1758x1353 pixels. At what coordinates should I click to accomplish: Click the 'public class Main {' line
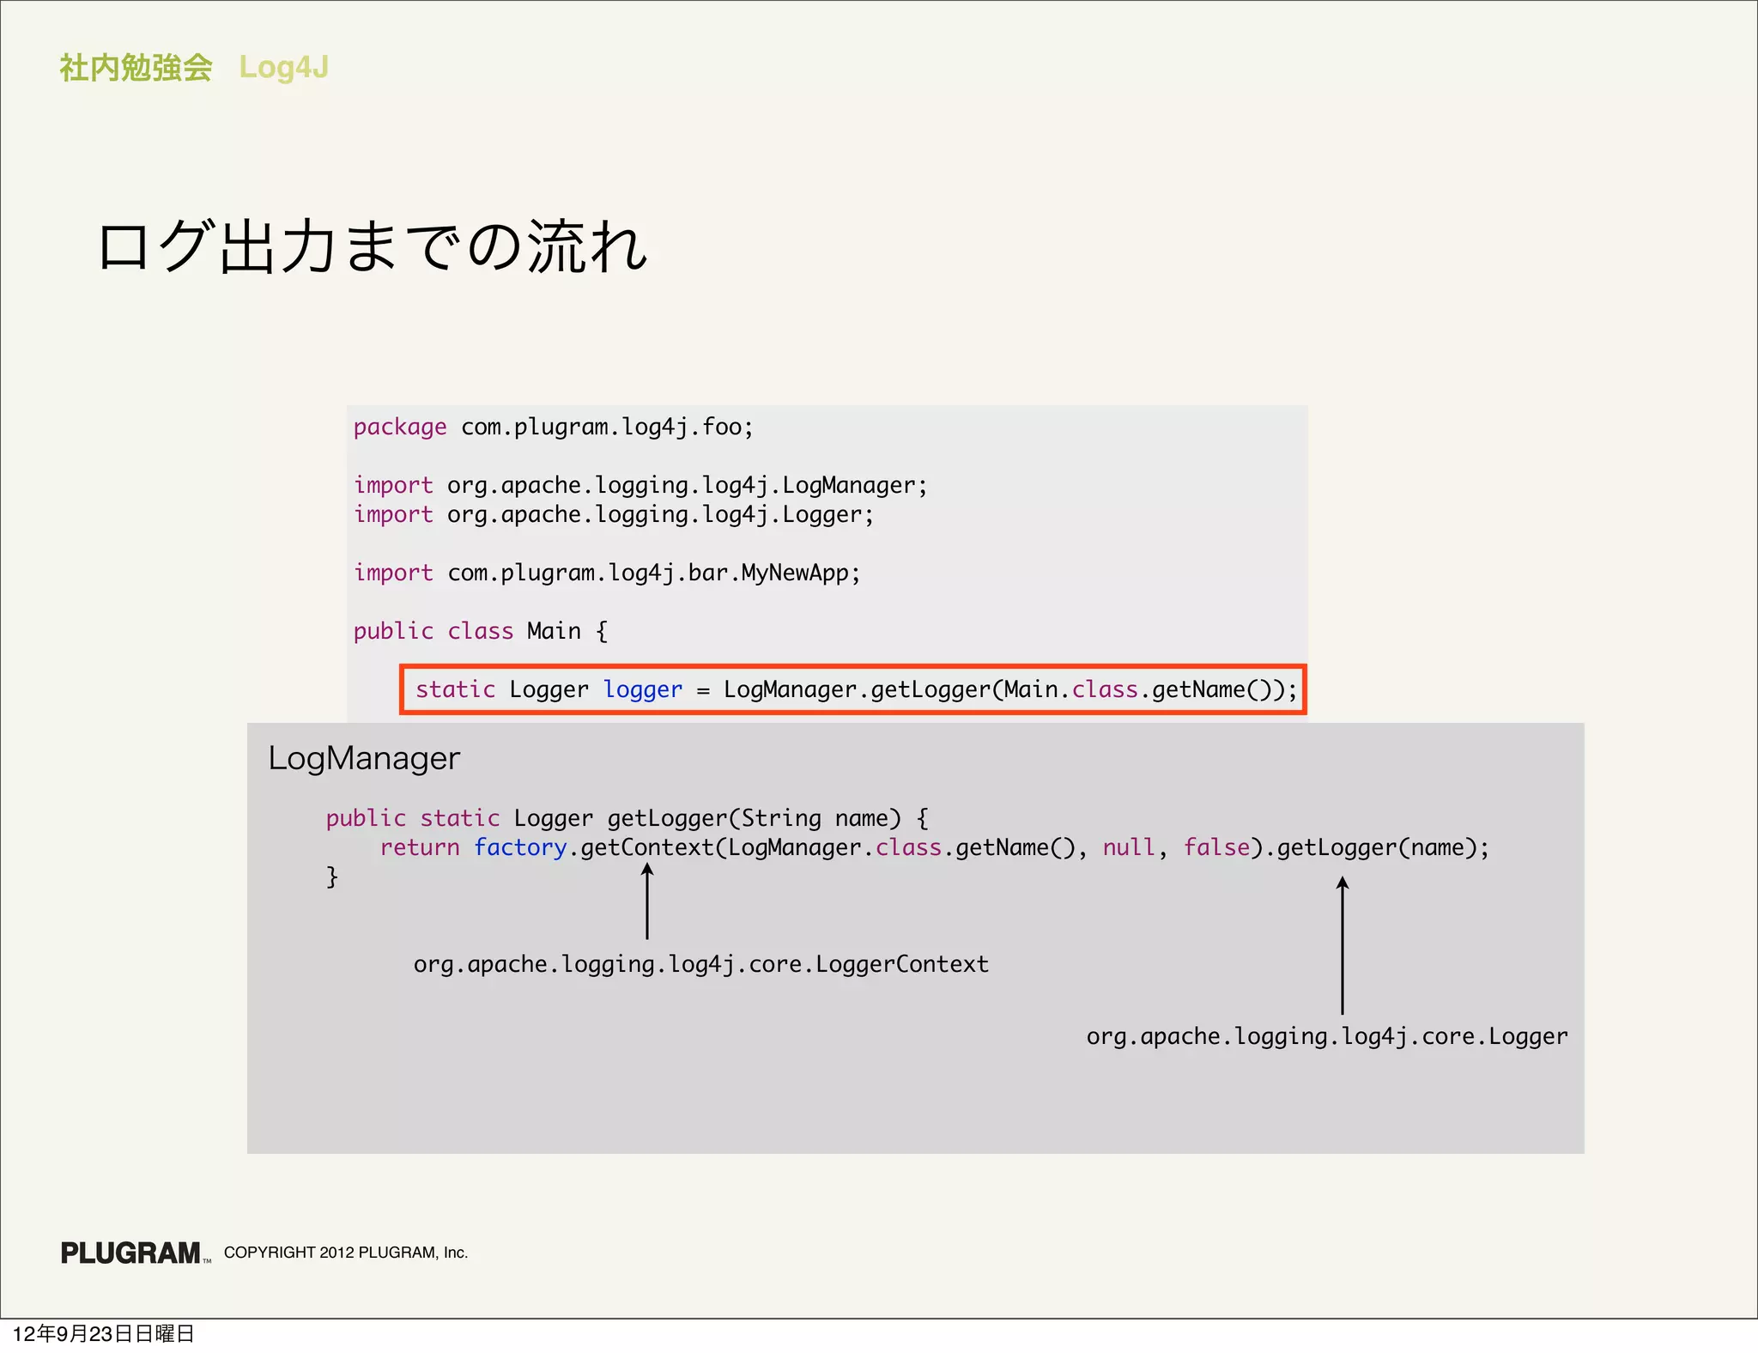click(481, 631)
